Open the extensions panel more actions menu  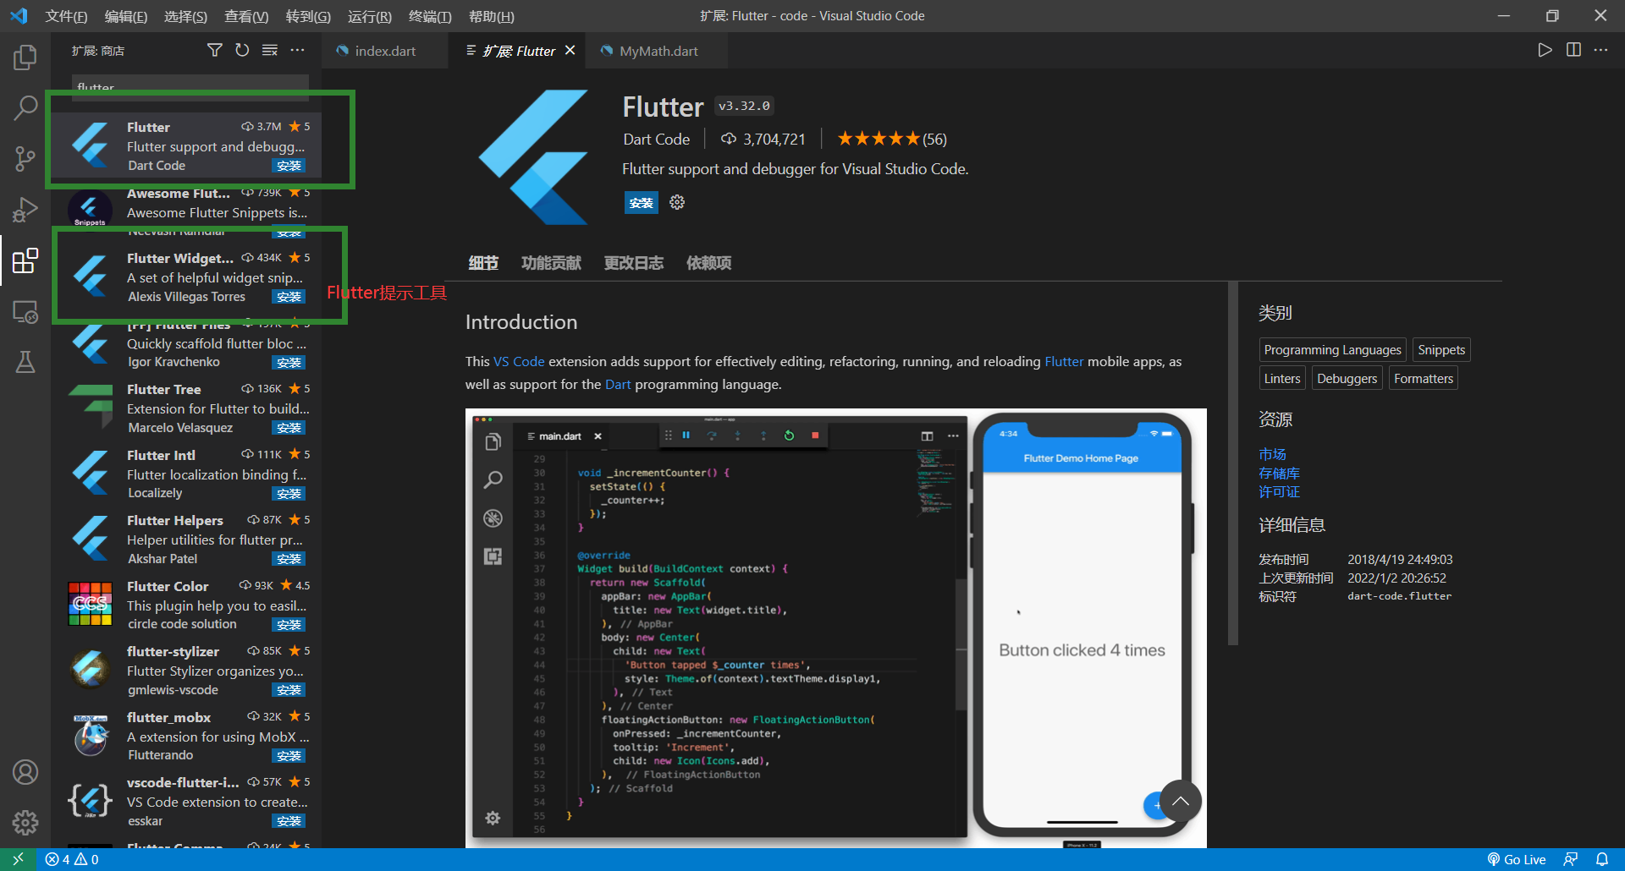298,51
